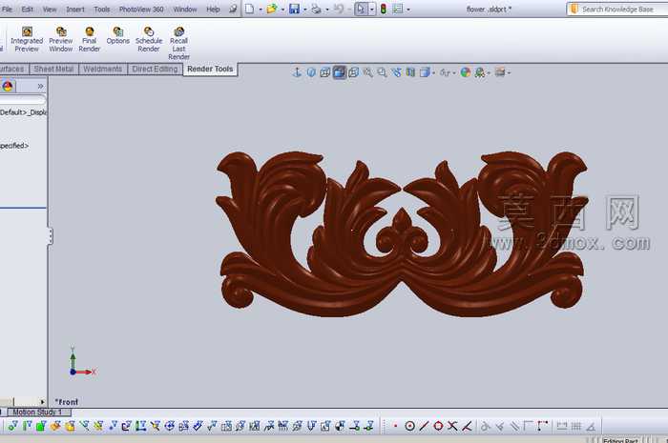668x443 pixels.
Task: Toggle the green solid body selection filter
Action: tap(41, 426)
